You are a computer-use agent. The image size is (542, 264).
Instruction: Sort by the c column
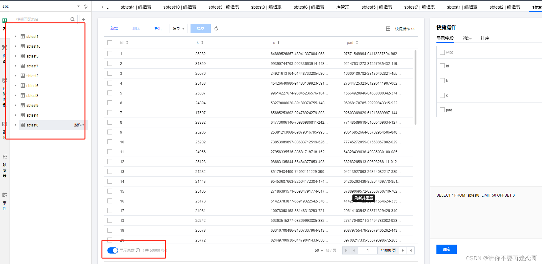pos(279,42)
